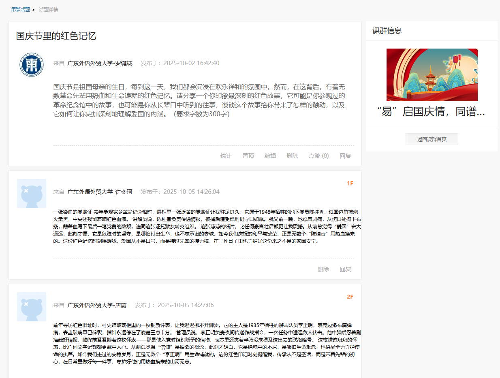Like the topic using 点赞 (0)
Image resolution: width=500 pixels, height=378 pixels.
318,156
